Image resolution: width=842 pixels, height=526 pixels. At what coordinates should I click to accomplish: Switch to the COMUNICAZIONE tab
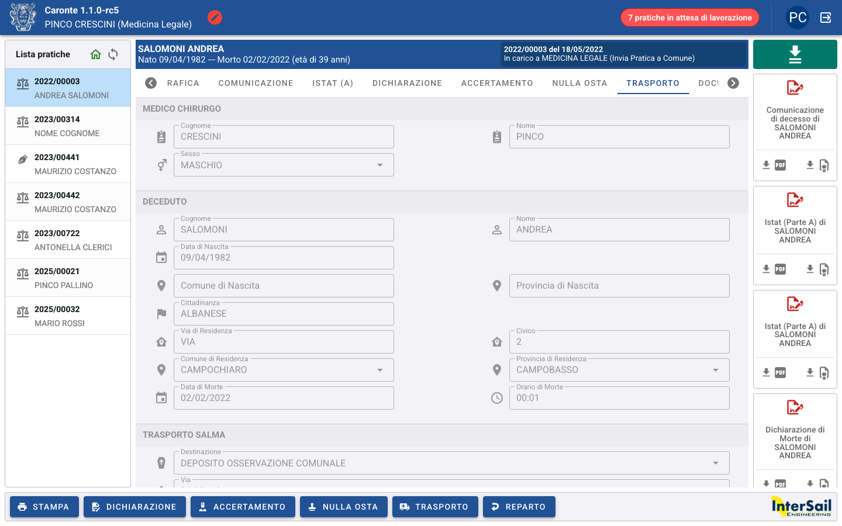(x=256, y=83)
